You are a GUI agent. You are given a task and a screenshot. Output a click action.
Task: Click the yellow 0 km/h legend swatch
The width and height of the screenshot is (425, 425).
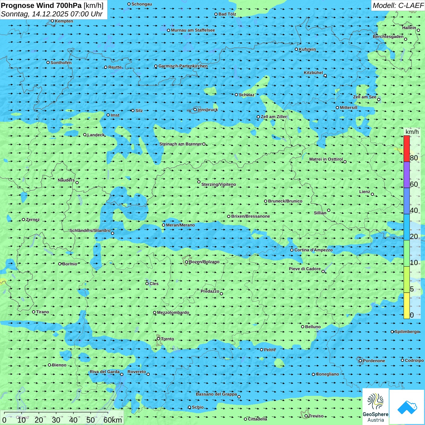[x=406, y=306]
